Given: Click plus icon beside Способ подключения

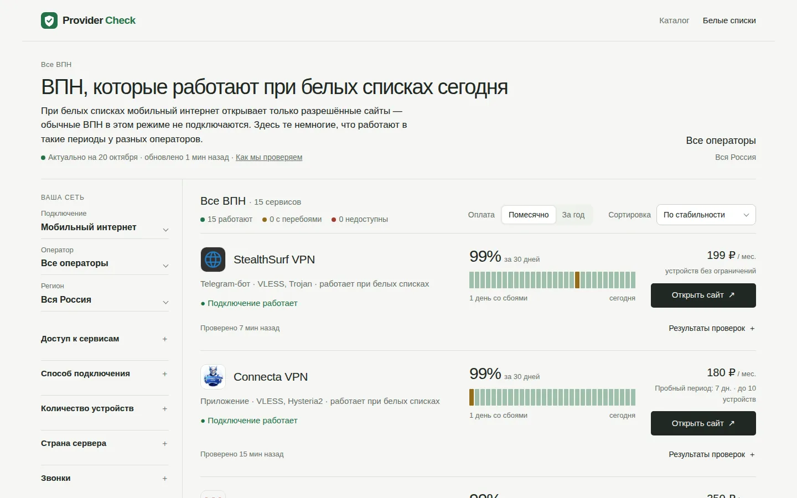Looking at the screenshot, I should coord(164,374).
